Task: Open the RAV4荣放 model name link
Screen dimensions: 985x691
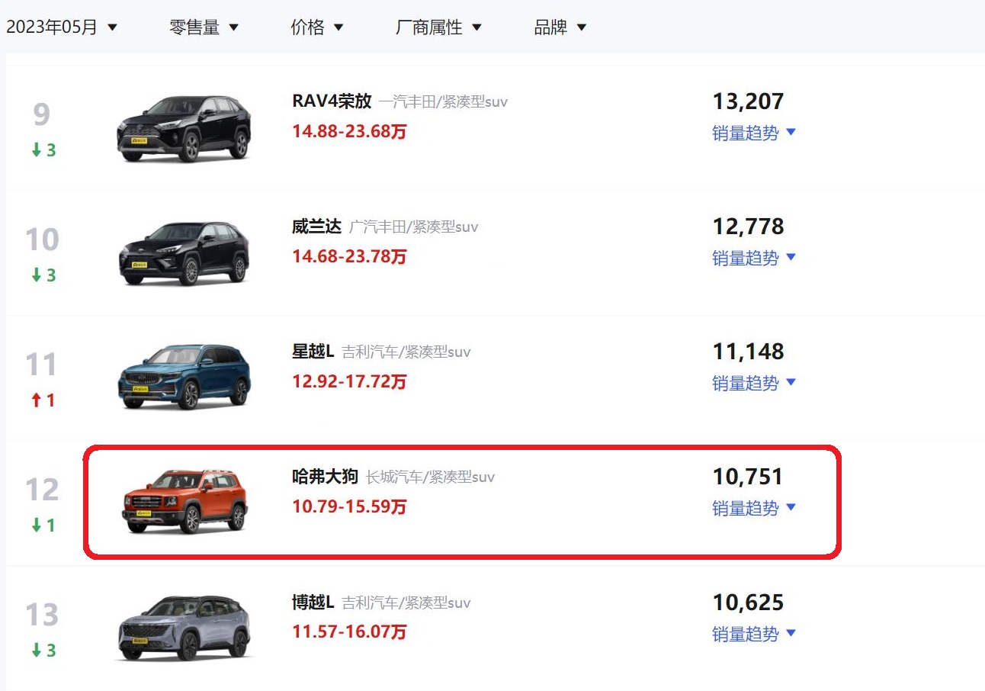Action: tap(332, 101)
